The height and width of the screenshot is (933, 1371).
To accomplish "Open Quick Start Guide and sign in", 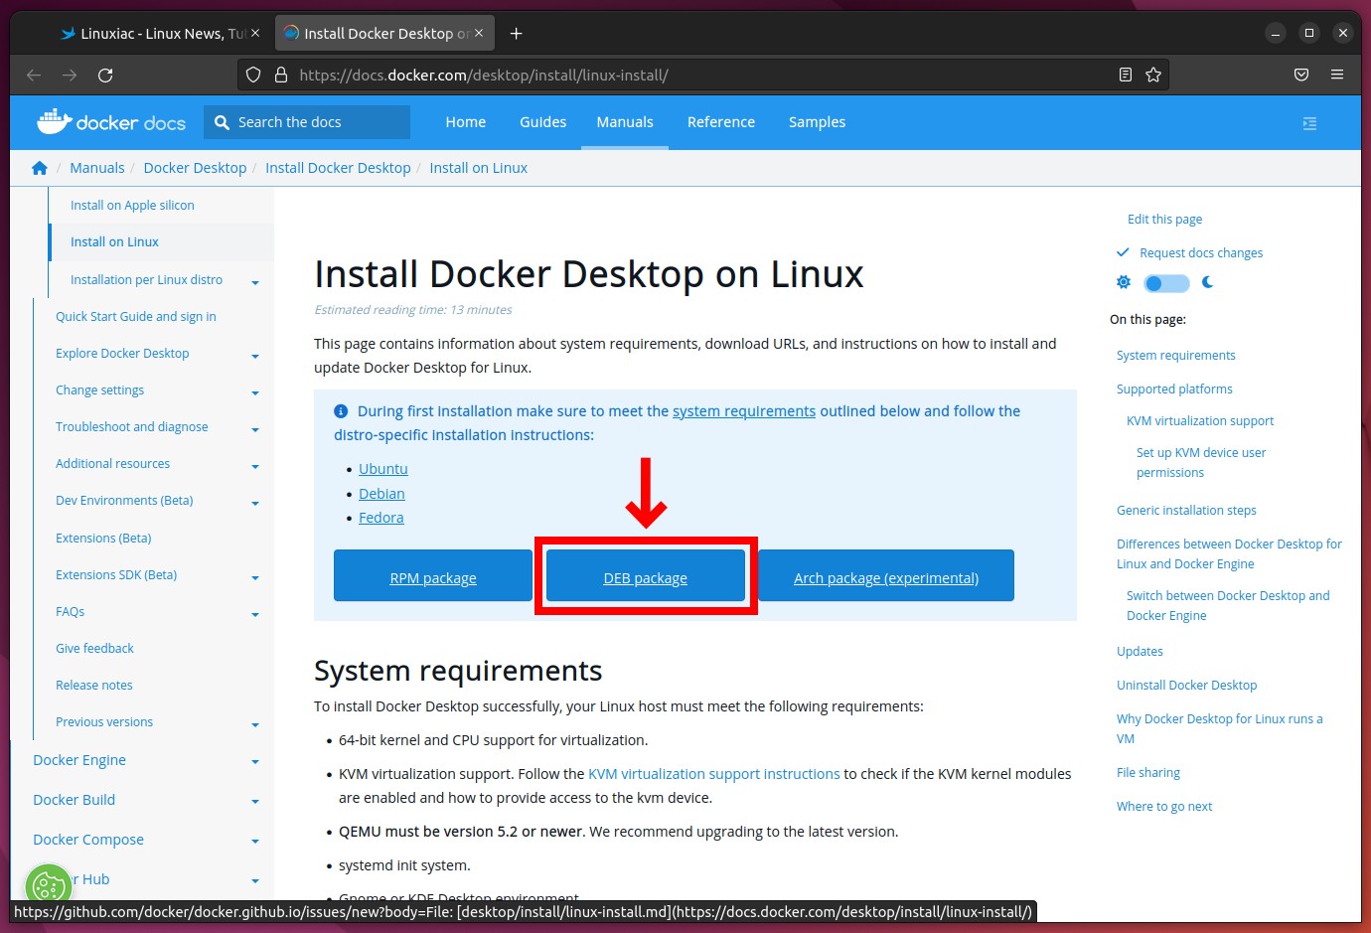I will (136, 317).
